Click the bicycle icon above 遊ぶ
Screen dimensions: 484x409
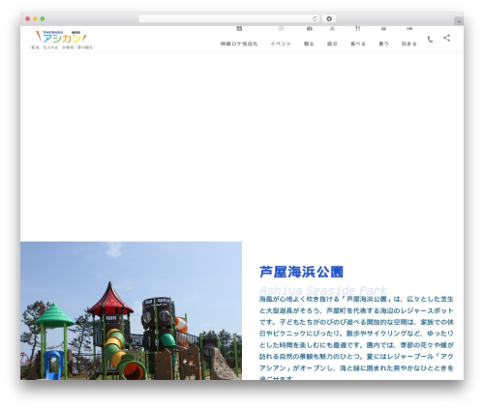(332, 29)
